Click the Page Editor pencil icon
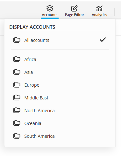121x156 pixels. [75, 8]
